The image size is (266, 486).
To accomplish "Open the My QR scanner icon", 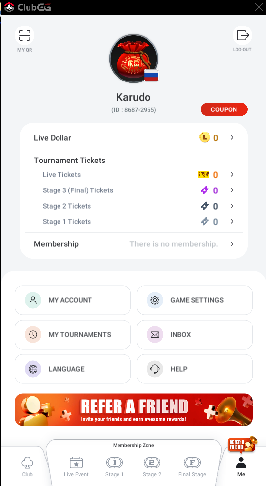I will tap(25, 35).
